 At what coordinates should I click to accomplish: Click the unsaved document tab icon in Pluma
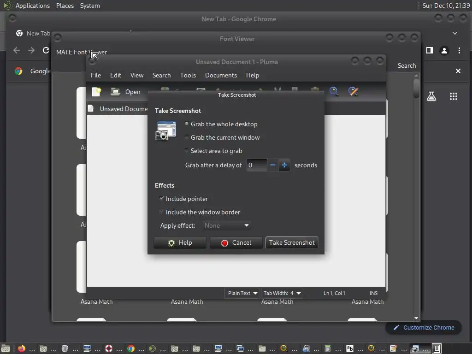(91, 108)
